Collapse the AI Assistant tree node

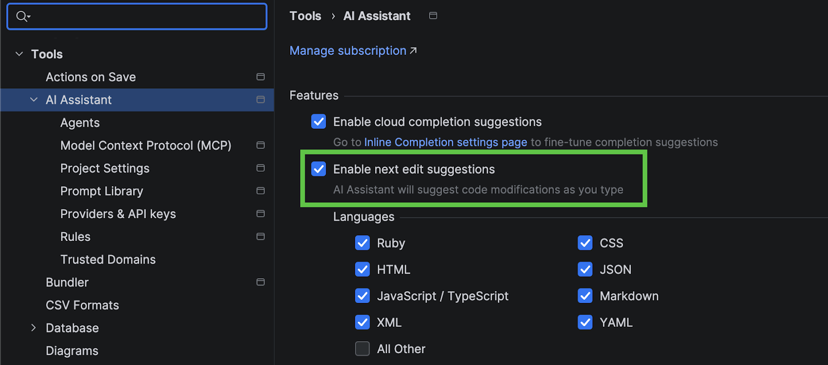34,100
